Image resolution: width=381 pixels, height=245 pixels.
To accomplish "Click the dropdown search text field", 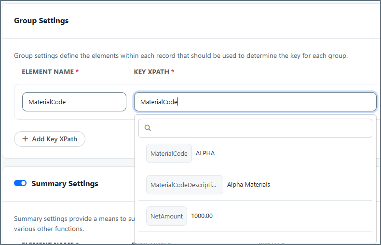I will point(260,128).
